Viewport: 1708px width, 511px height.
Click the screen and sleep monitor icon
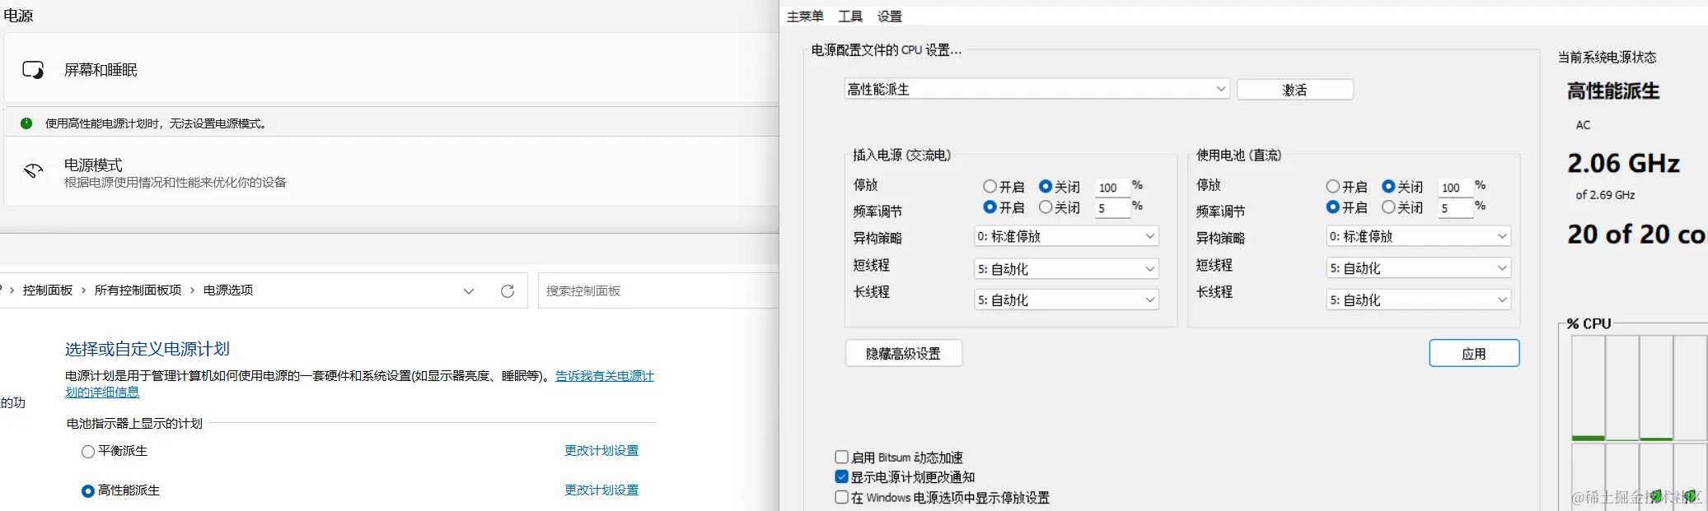[x=33, y=70]
